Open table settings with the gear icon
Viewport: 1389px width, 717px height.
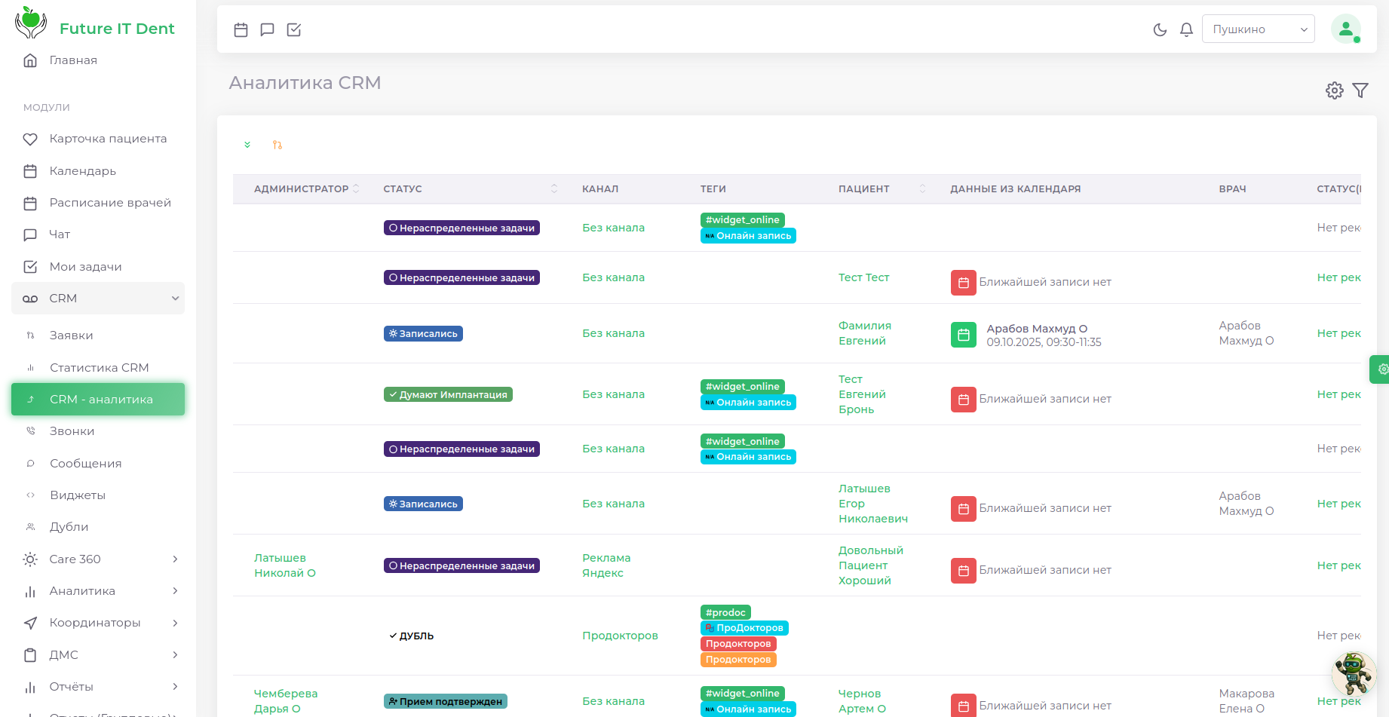1334,90
